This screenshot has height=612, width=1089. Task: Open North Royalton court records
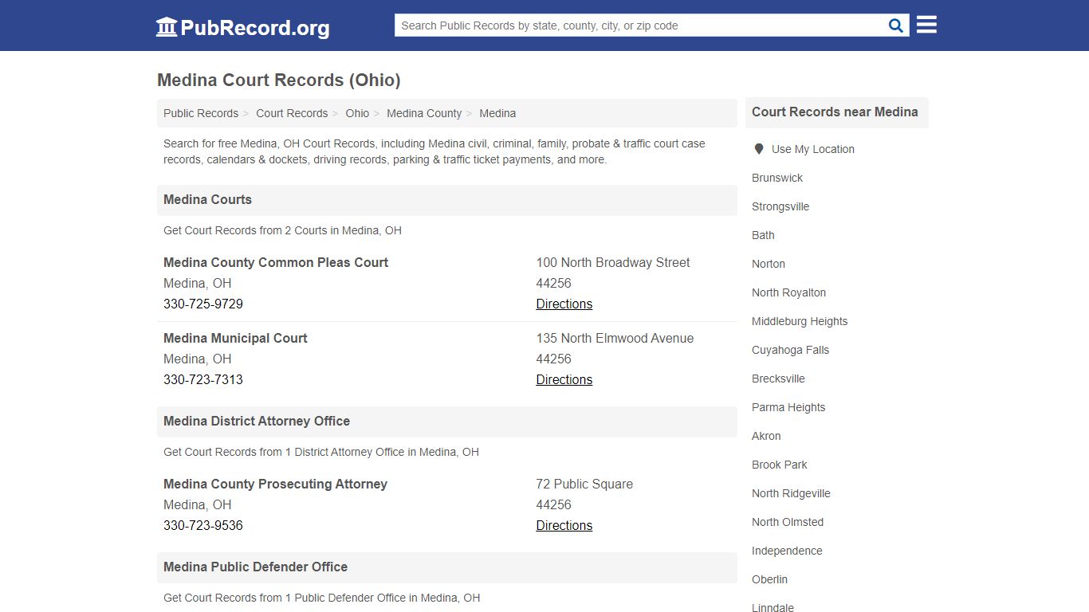click(x=788, y=292)
